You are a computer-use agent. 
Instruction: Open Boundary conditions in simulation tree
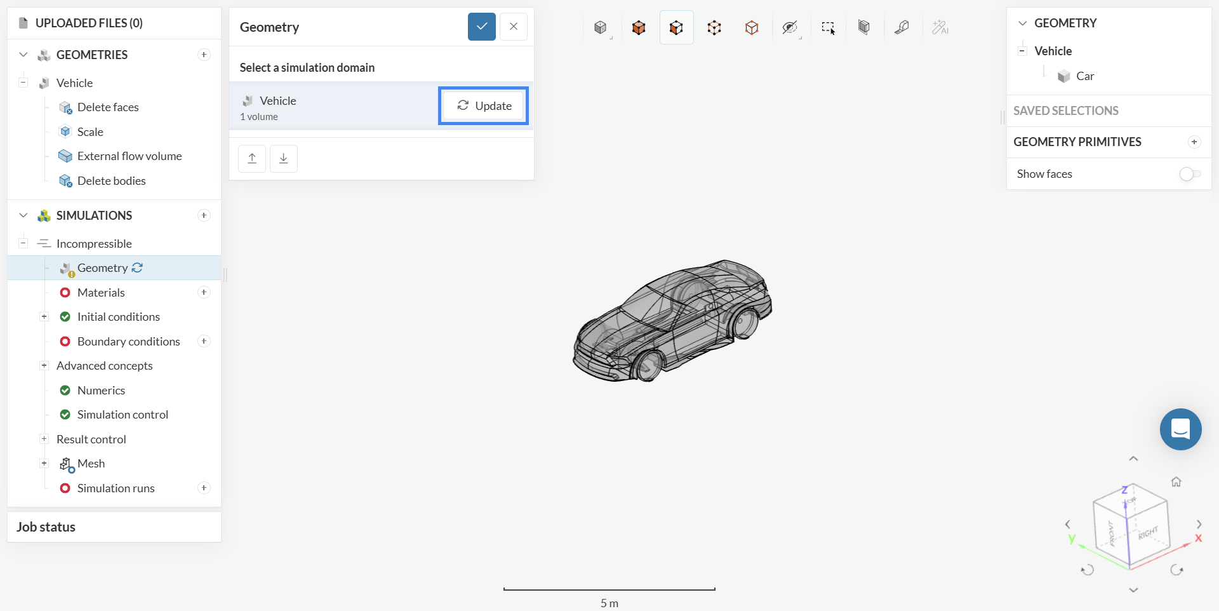(x=128, y=342)
